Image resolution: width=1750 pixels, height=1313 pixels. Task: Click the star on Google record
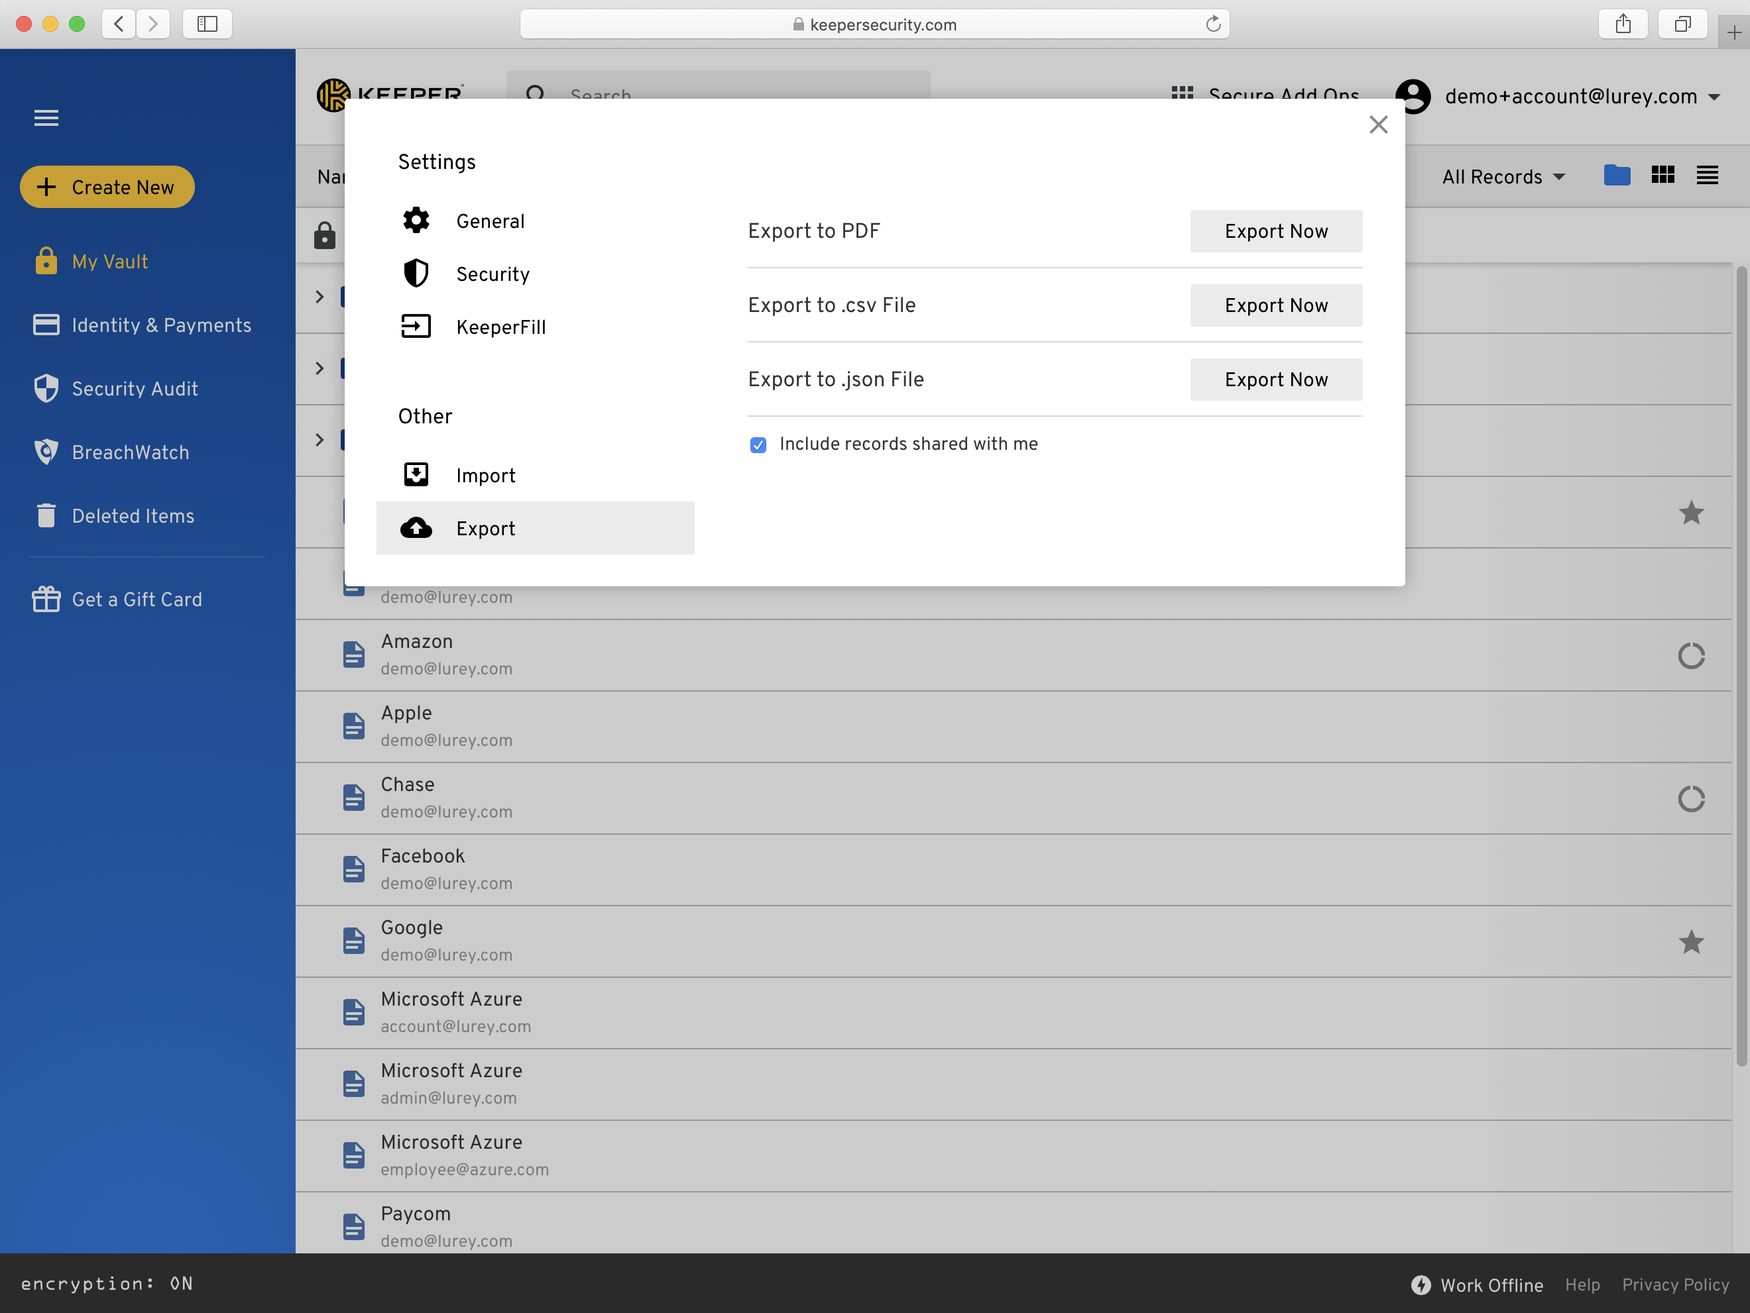(1690, 941)
